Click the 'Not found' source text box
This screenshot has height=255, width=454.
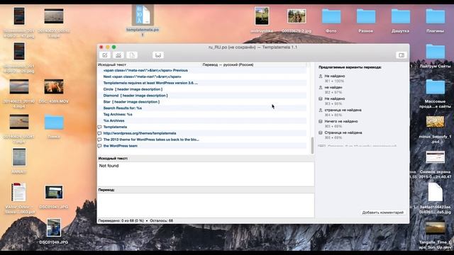[206, 174]
